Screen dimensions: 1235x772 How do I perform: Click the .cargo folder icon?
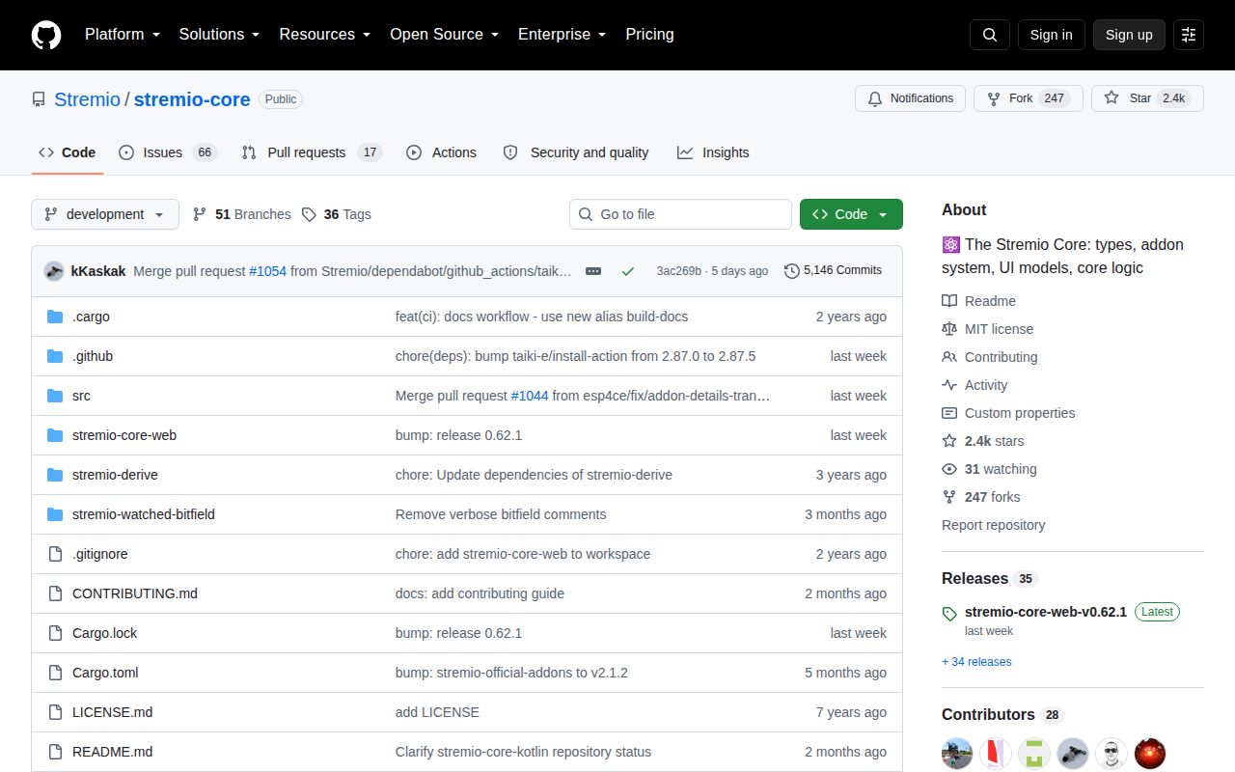coord(55,317)
